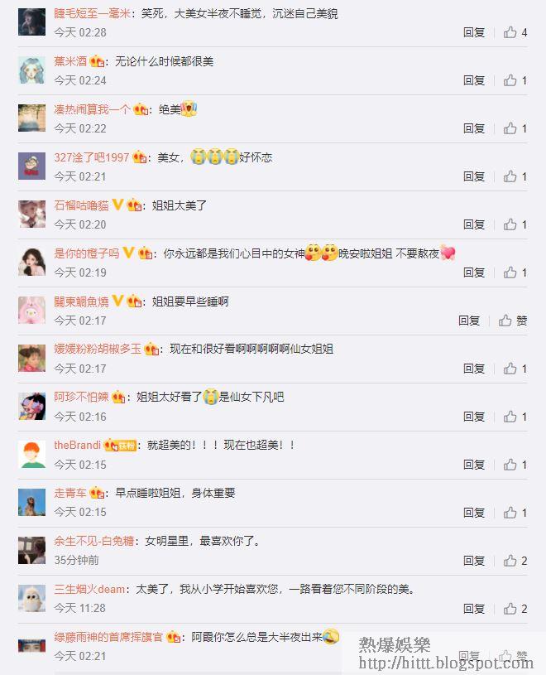Open username link 绿藤雨神的首席挥旗官
This screenshot has width=546, height=675.
[x=108, y=637]
